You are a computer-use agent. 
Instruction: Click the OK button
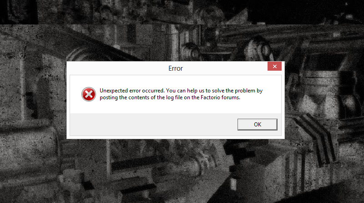click(257, 125)
